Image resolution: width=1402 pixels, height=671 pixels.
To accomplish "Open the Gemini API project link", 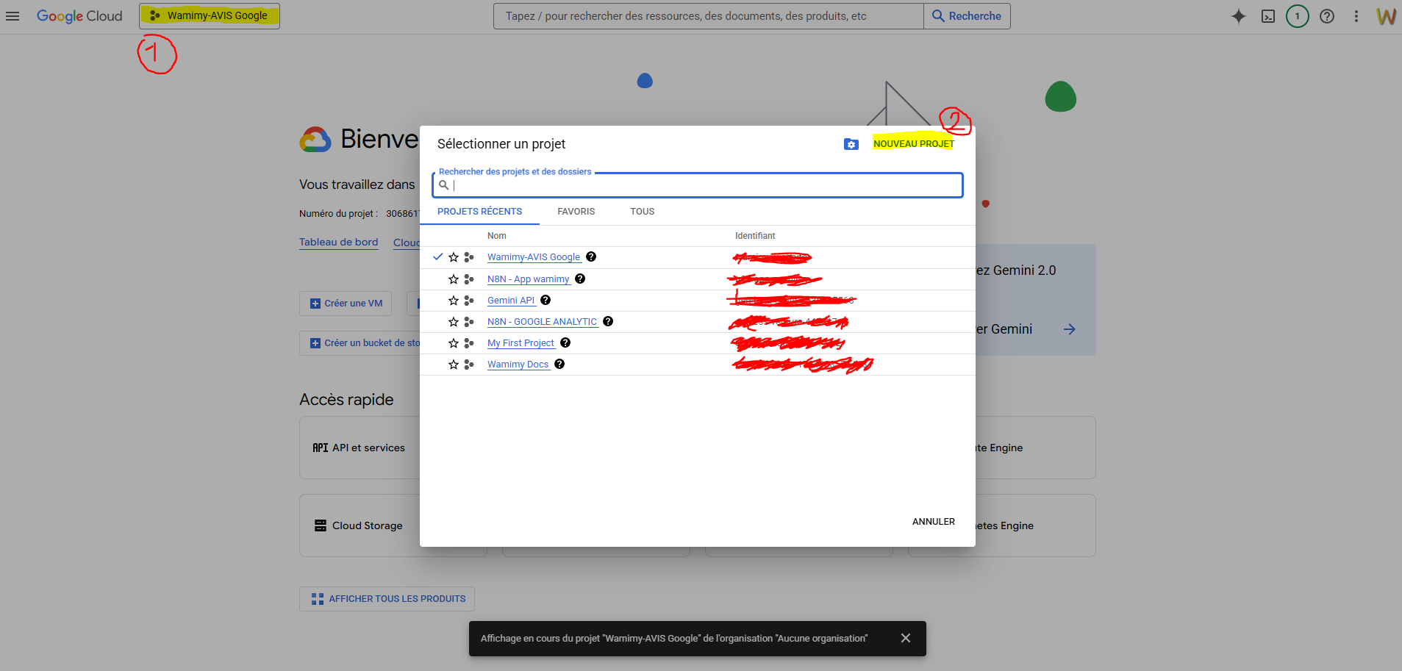I will click(x=511, y=301).
